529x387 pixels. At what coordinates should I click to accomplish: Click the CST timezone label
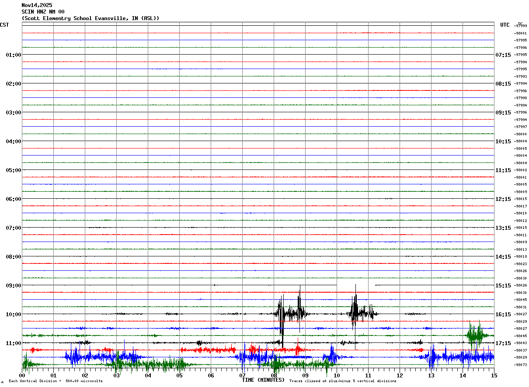(x=4, y=25)
